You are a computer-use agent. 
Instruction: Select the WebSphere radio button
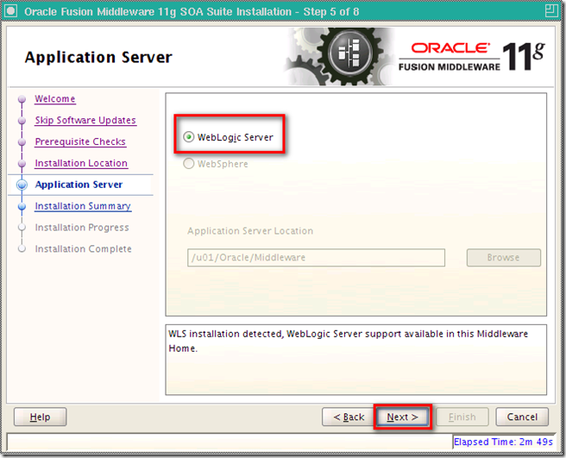coord(188,164)
